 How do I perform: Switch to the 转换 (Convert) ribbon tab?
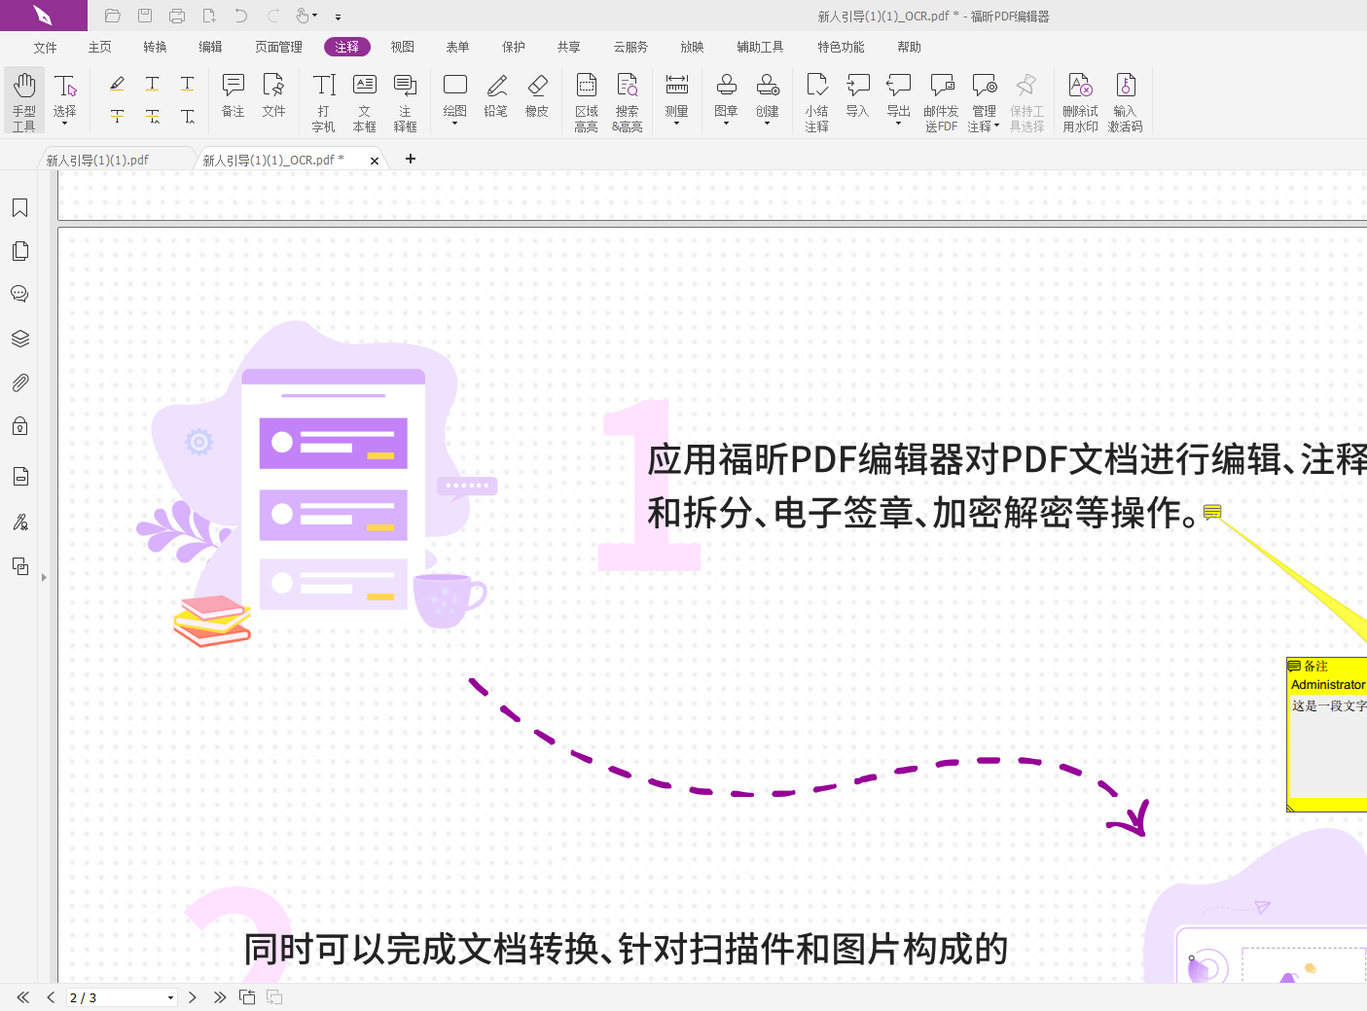[156, 47]
